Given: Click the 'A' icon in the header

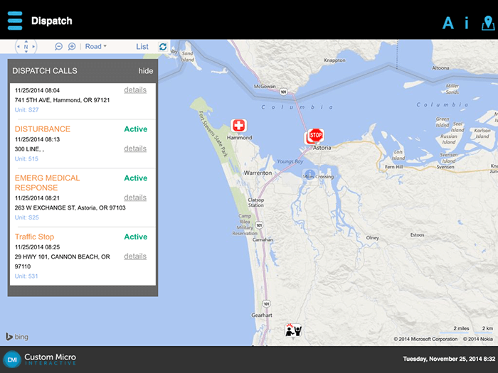Looking at the screenshot, I should (448, 23).
